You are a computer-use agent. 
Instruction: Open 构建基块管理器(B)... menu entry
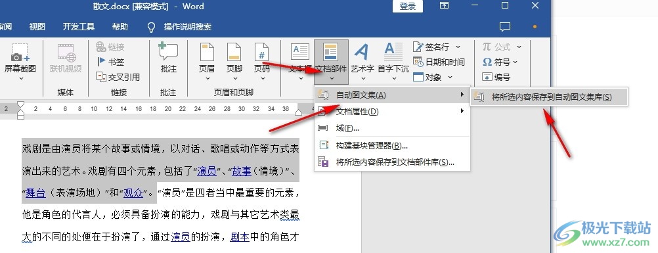pyautogui.click(x=392, y=146)
